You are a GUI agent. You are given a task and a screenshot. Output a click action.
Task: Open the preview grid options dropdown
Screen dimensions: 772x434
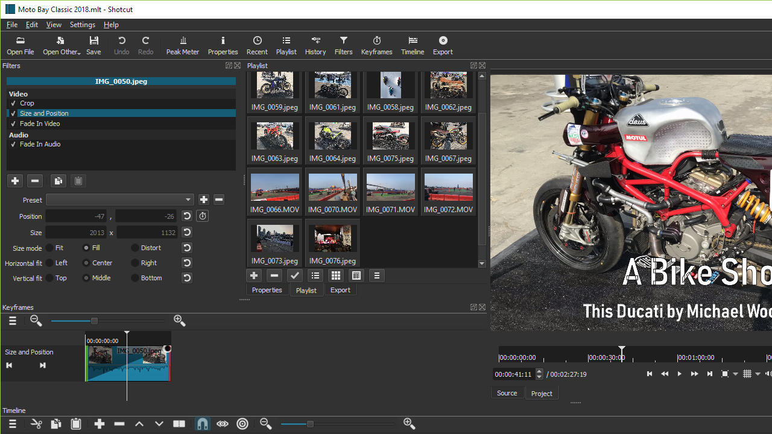(x=758, y=374)
